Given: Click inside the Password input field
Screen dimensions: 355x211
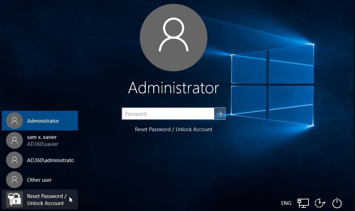Looking at the screenshot, I should [x=168, y=113].
